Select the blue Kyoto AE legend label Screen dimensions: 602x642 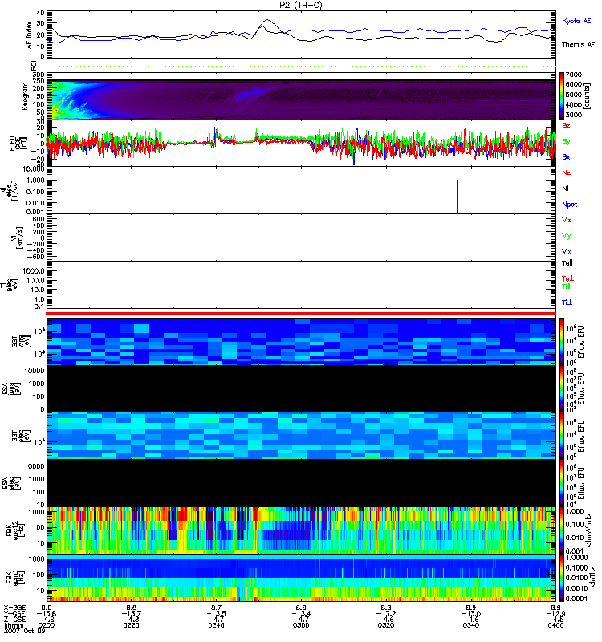point(576,21)
